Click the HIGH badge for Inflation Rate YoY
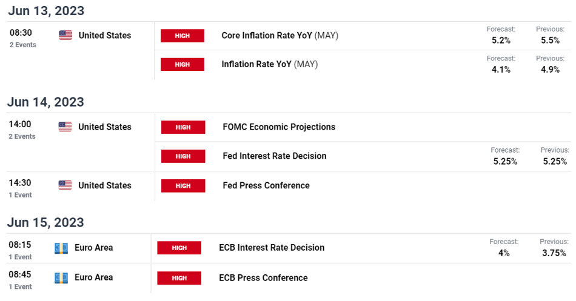Image resolution: width=576 pixels, height=301 pixels. [x=183, y=64]
